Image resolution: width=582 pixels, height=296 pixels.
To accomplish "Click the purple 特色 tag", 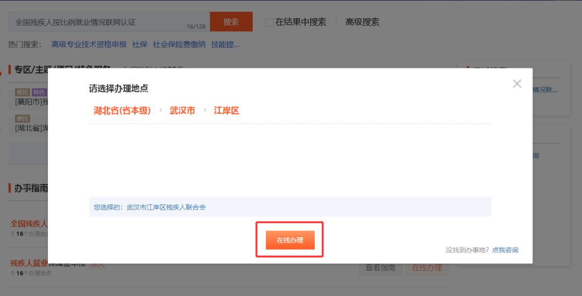I will 39,92.
